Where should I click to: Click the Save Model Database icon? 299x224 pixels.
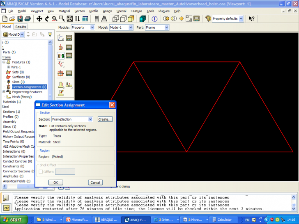pos(19,19)
